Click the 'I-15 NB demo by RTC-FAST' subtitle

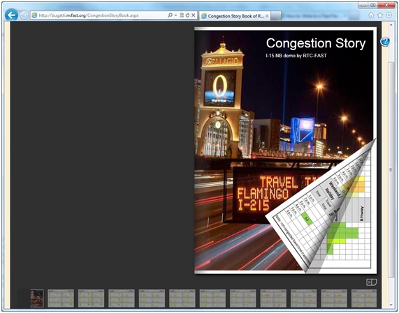point(296,56)
